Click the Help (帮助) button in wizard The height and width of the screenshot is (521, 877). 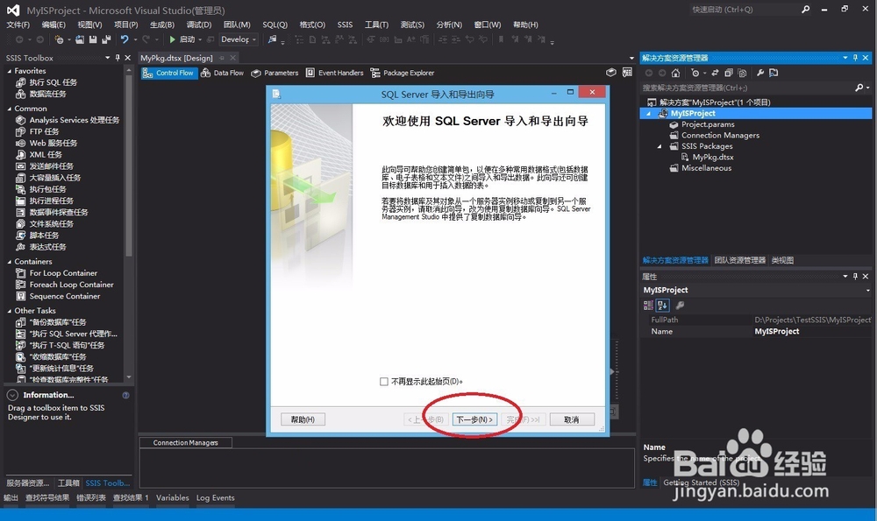303,419
